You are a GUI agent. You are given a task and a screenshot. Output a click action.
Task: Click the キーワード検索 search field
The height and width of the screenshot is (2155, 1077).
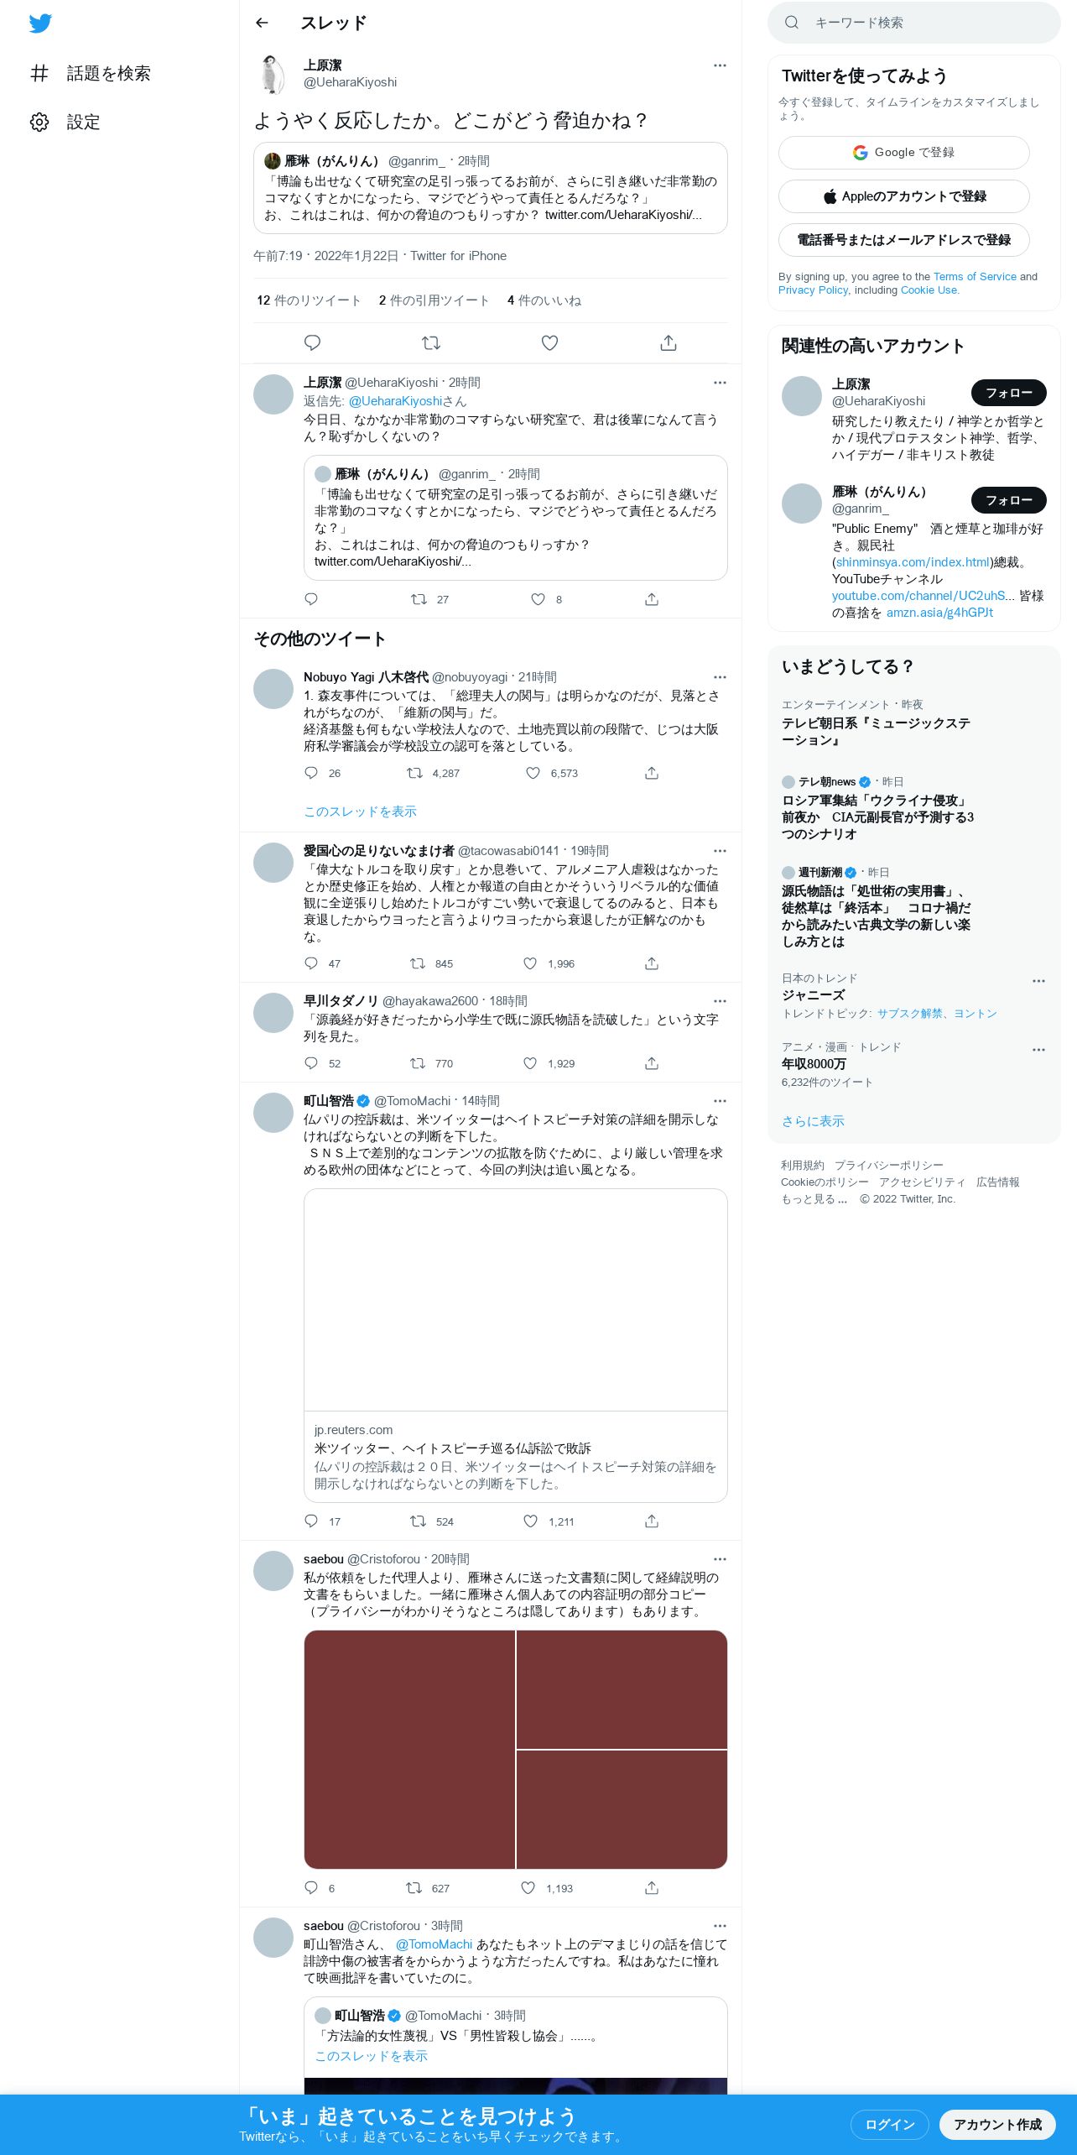pos(913,23)
